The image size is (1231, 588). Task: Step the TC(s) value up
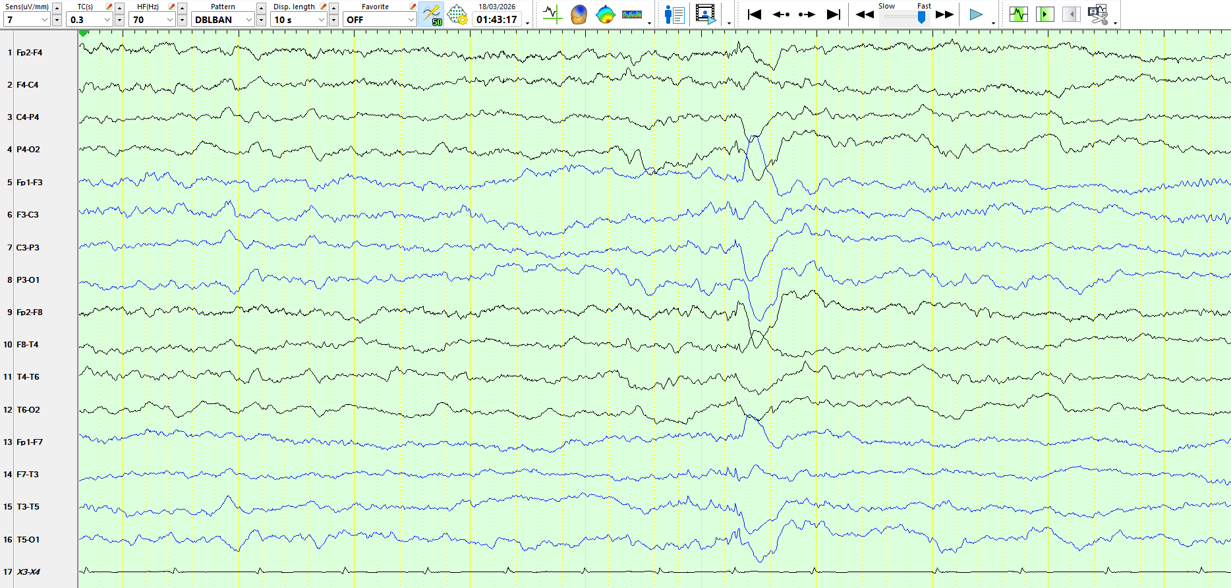(x=119, y=8)
